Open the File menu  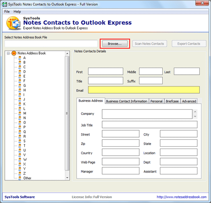click(7, 11)
